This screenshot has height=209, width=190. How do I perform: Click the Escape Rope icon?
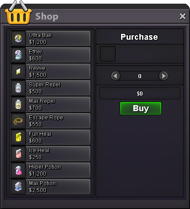tap(18, 121)
